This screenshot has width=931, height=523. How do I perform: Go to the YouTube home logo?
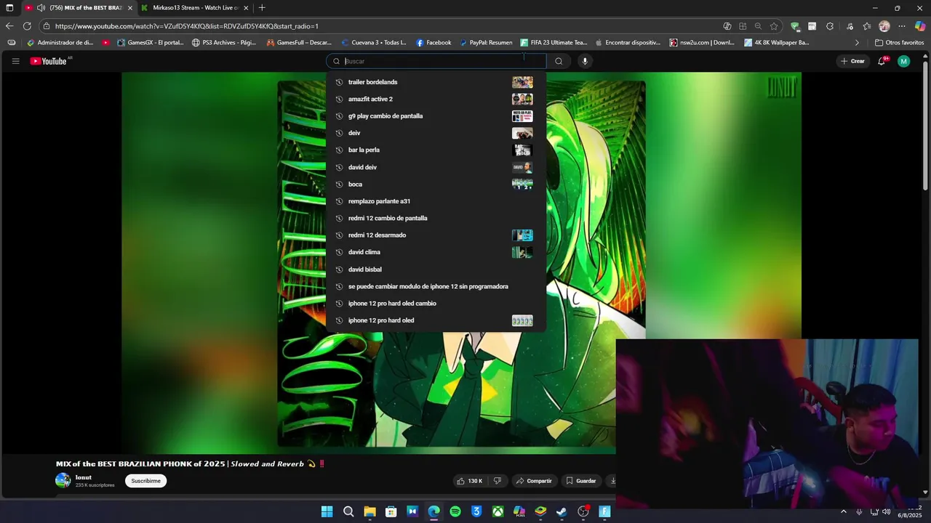coord(49,61)
